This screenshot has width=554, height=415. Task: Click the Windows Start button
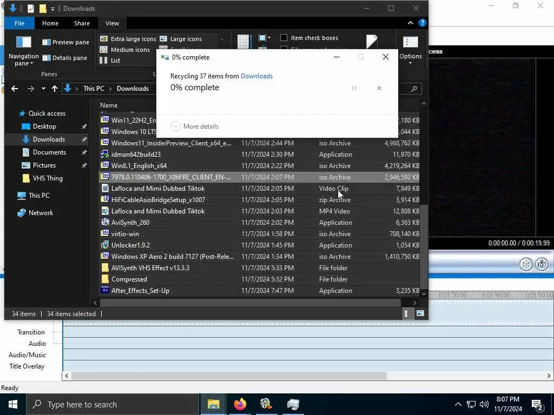pyautogui.click(x=13, y=404)
